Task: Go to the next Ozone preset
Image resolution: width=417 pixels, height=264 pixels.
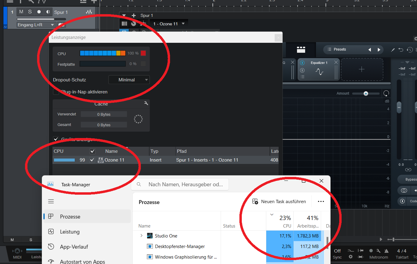Action: click(379, 50)
